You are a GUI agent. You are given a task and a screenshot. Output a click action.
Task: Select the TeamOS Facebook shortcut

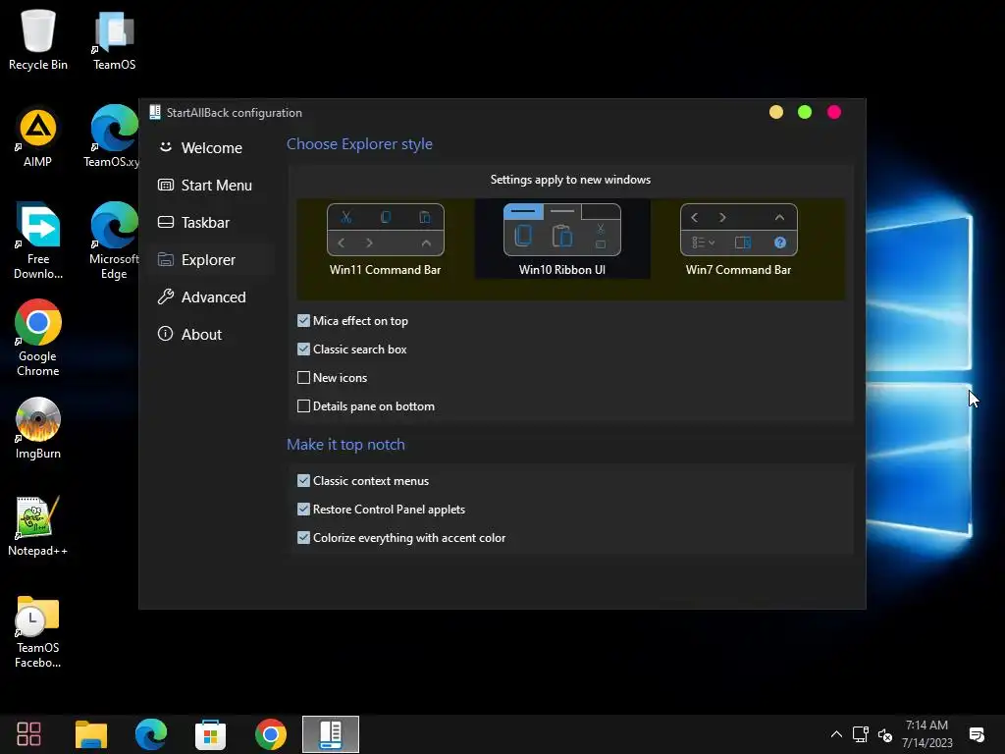pyautogui.click(x=38, y=631)
